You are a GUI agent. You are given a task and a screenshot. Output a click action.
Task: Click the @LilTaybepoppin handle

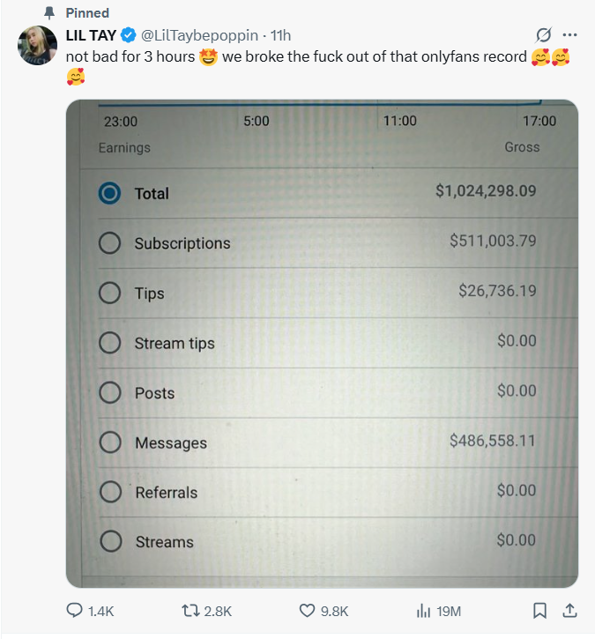199,35
